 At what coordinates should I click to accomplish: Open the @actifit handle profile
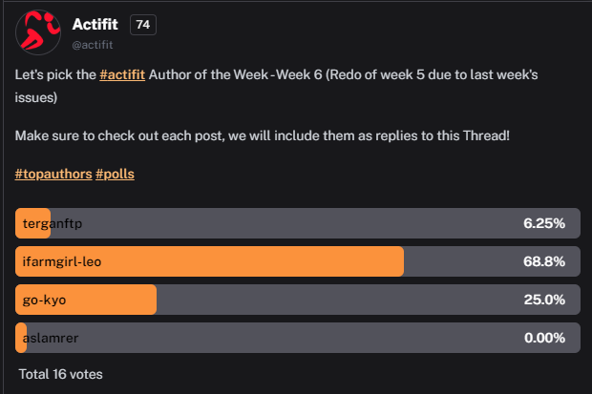93,45
